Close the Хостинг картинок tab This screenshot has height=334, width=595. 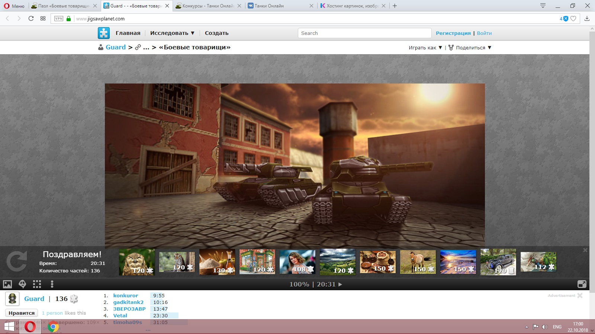383,6
